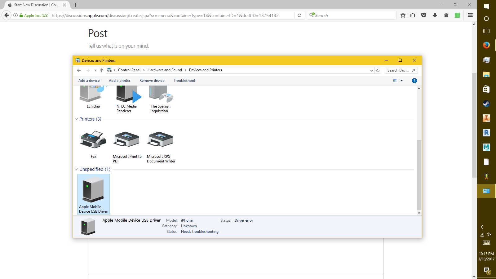Reload the current Firefox page
Image resolution: width=496 pixels, height=279 pixels.
[299, 15]
